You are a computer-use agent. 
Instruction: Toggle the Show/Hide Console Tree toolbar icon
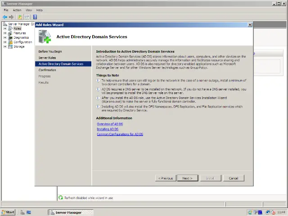[27, 17]
